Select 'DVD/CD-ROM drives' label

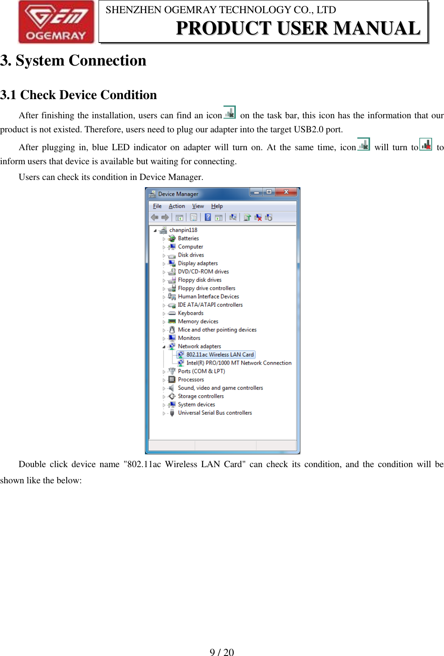(204, 272)
